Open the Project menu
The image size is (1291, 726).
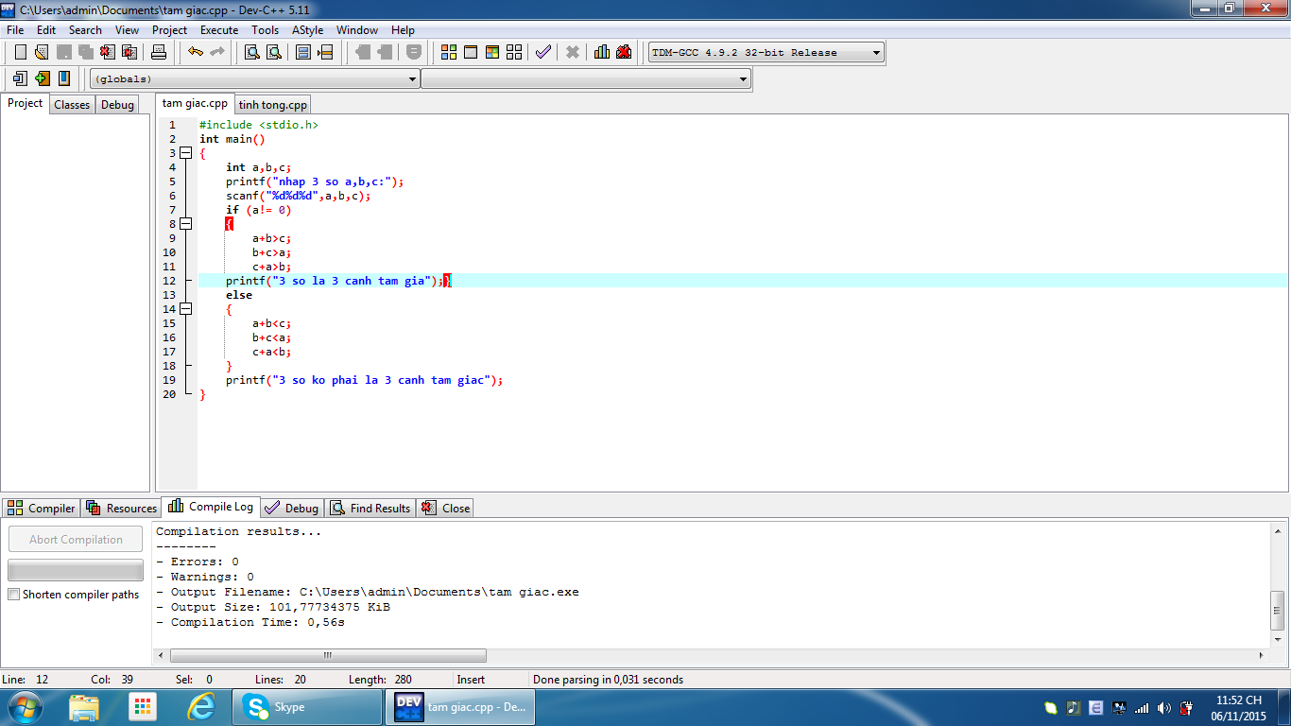170,30
